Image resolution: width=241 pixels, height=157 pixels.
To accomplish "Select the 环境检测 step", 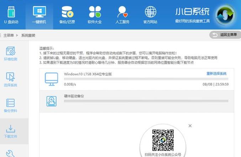I will (x=10, y=54).
